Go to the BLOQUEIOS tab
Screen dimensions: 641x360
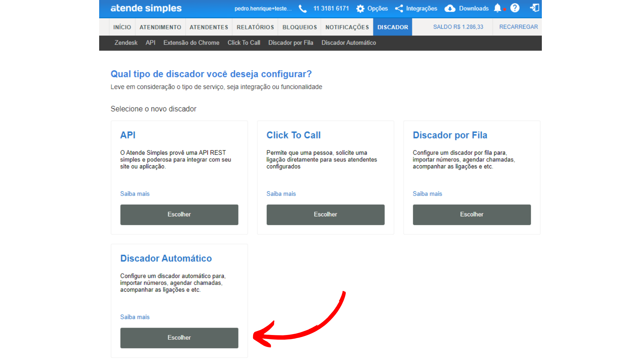(x=299, y=27)
